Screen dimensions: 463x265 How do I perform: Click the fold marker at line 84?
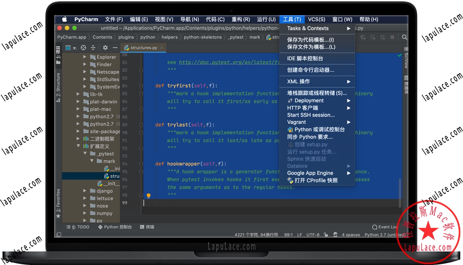coord(141,86)
